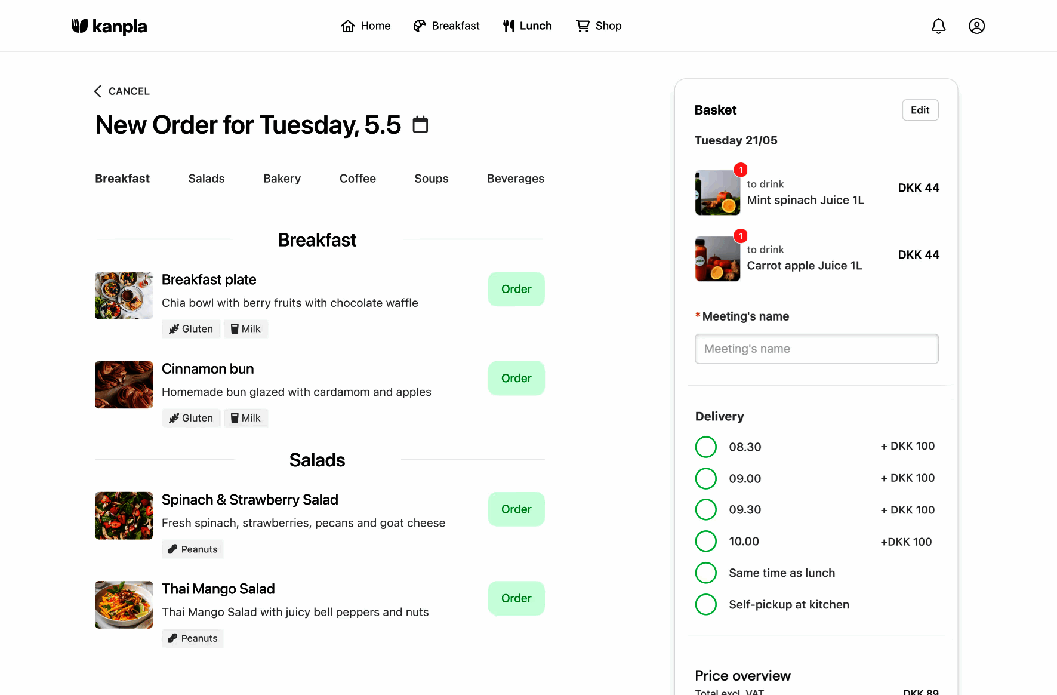
Task: Switch to the Salads category tab
Action: pyautogui.click(x=207, y=179)
